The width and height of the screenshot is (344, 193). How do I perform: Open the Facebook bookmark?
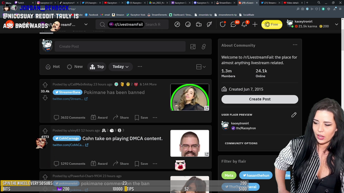(91, 15)
